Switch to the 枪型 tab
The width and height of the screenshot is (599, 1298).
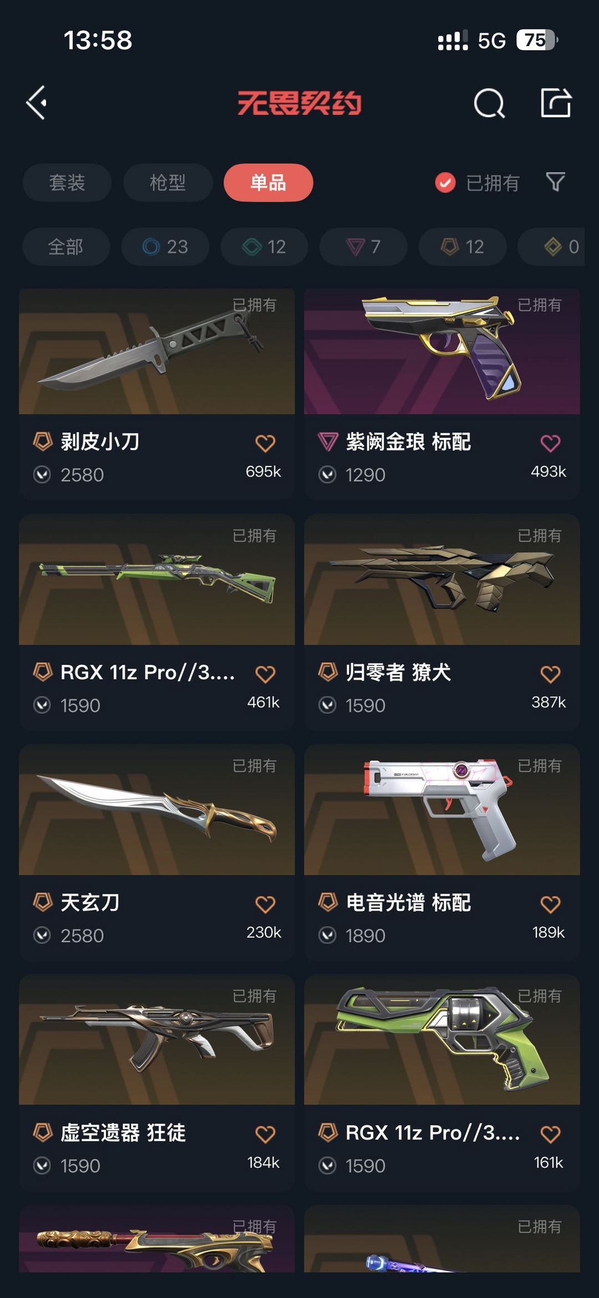point(167,182)
